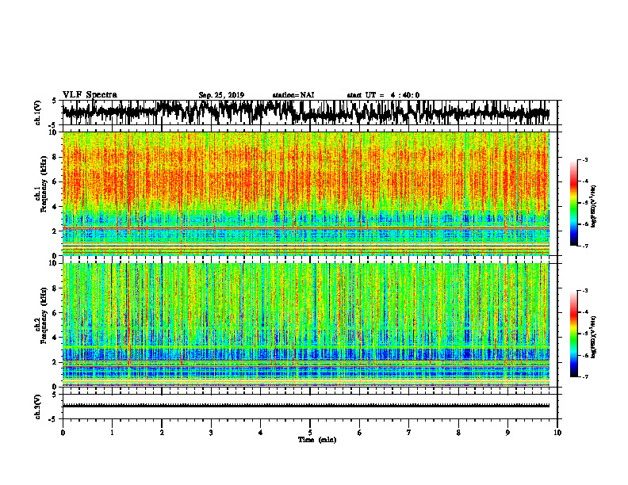
Task: Click time axis tick label "2"
Action: pyautogui.click(x=162, y=433)
